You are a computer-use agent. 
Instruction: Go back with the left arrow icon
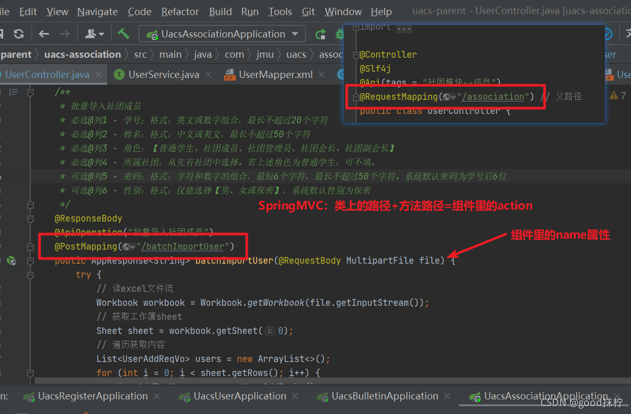click(44, 34)
